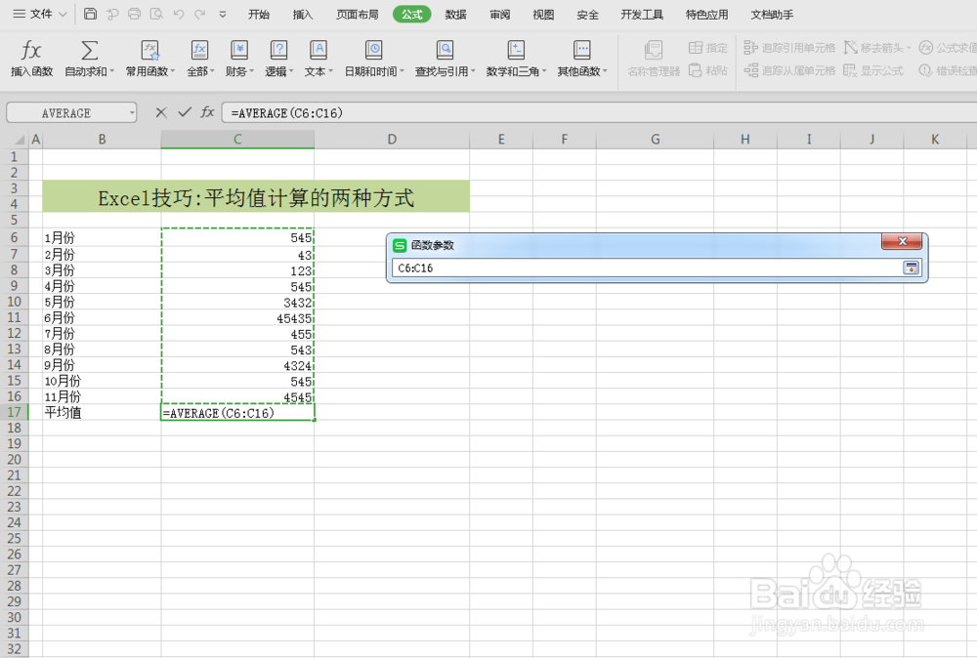The height and width of the screenshot is (658, 977).
Task: Switch to the 数据 (Data) tab
Action: click(455, 15)
